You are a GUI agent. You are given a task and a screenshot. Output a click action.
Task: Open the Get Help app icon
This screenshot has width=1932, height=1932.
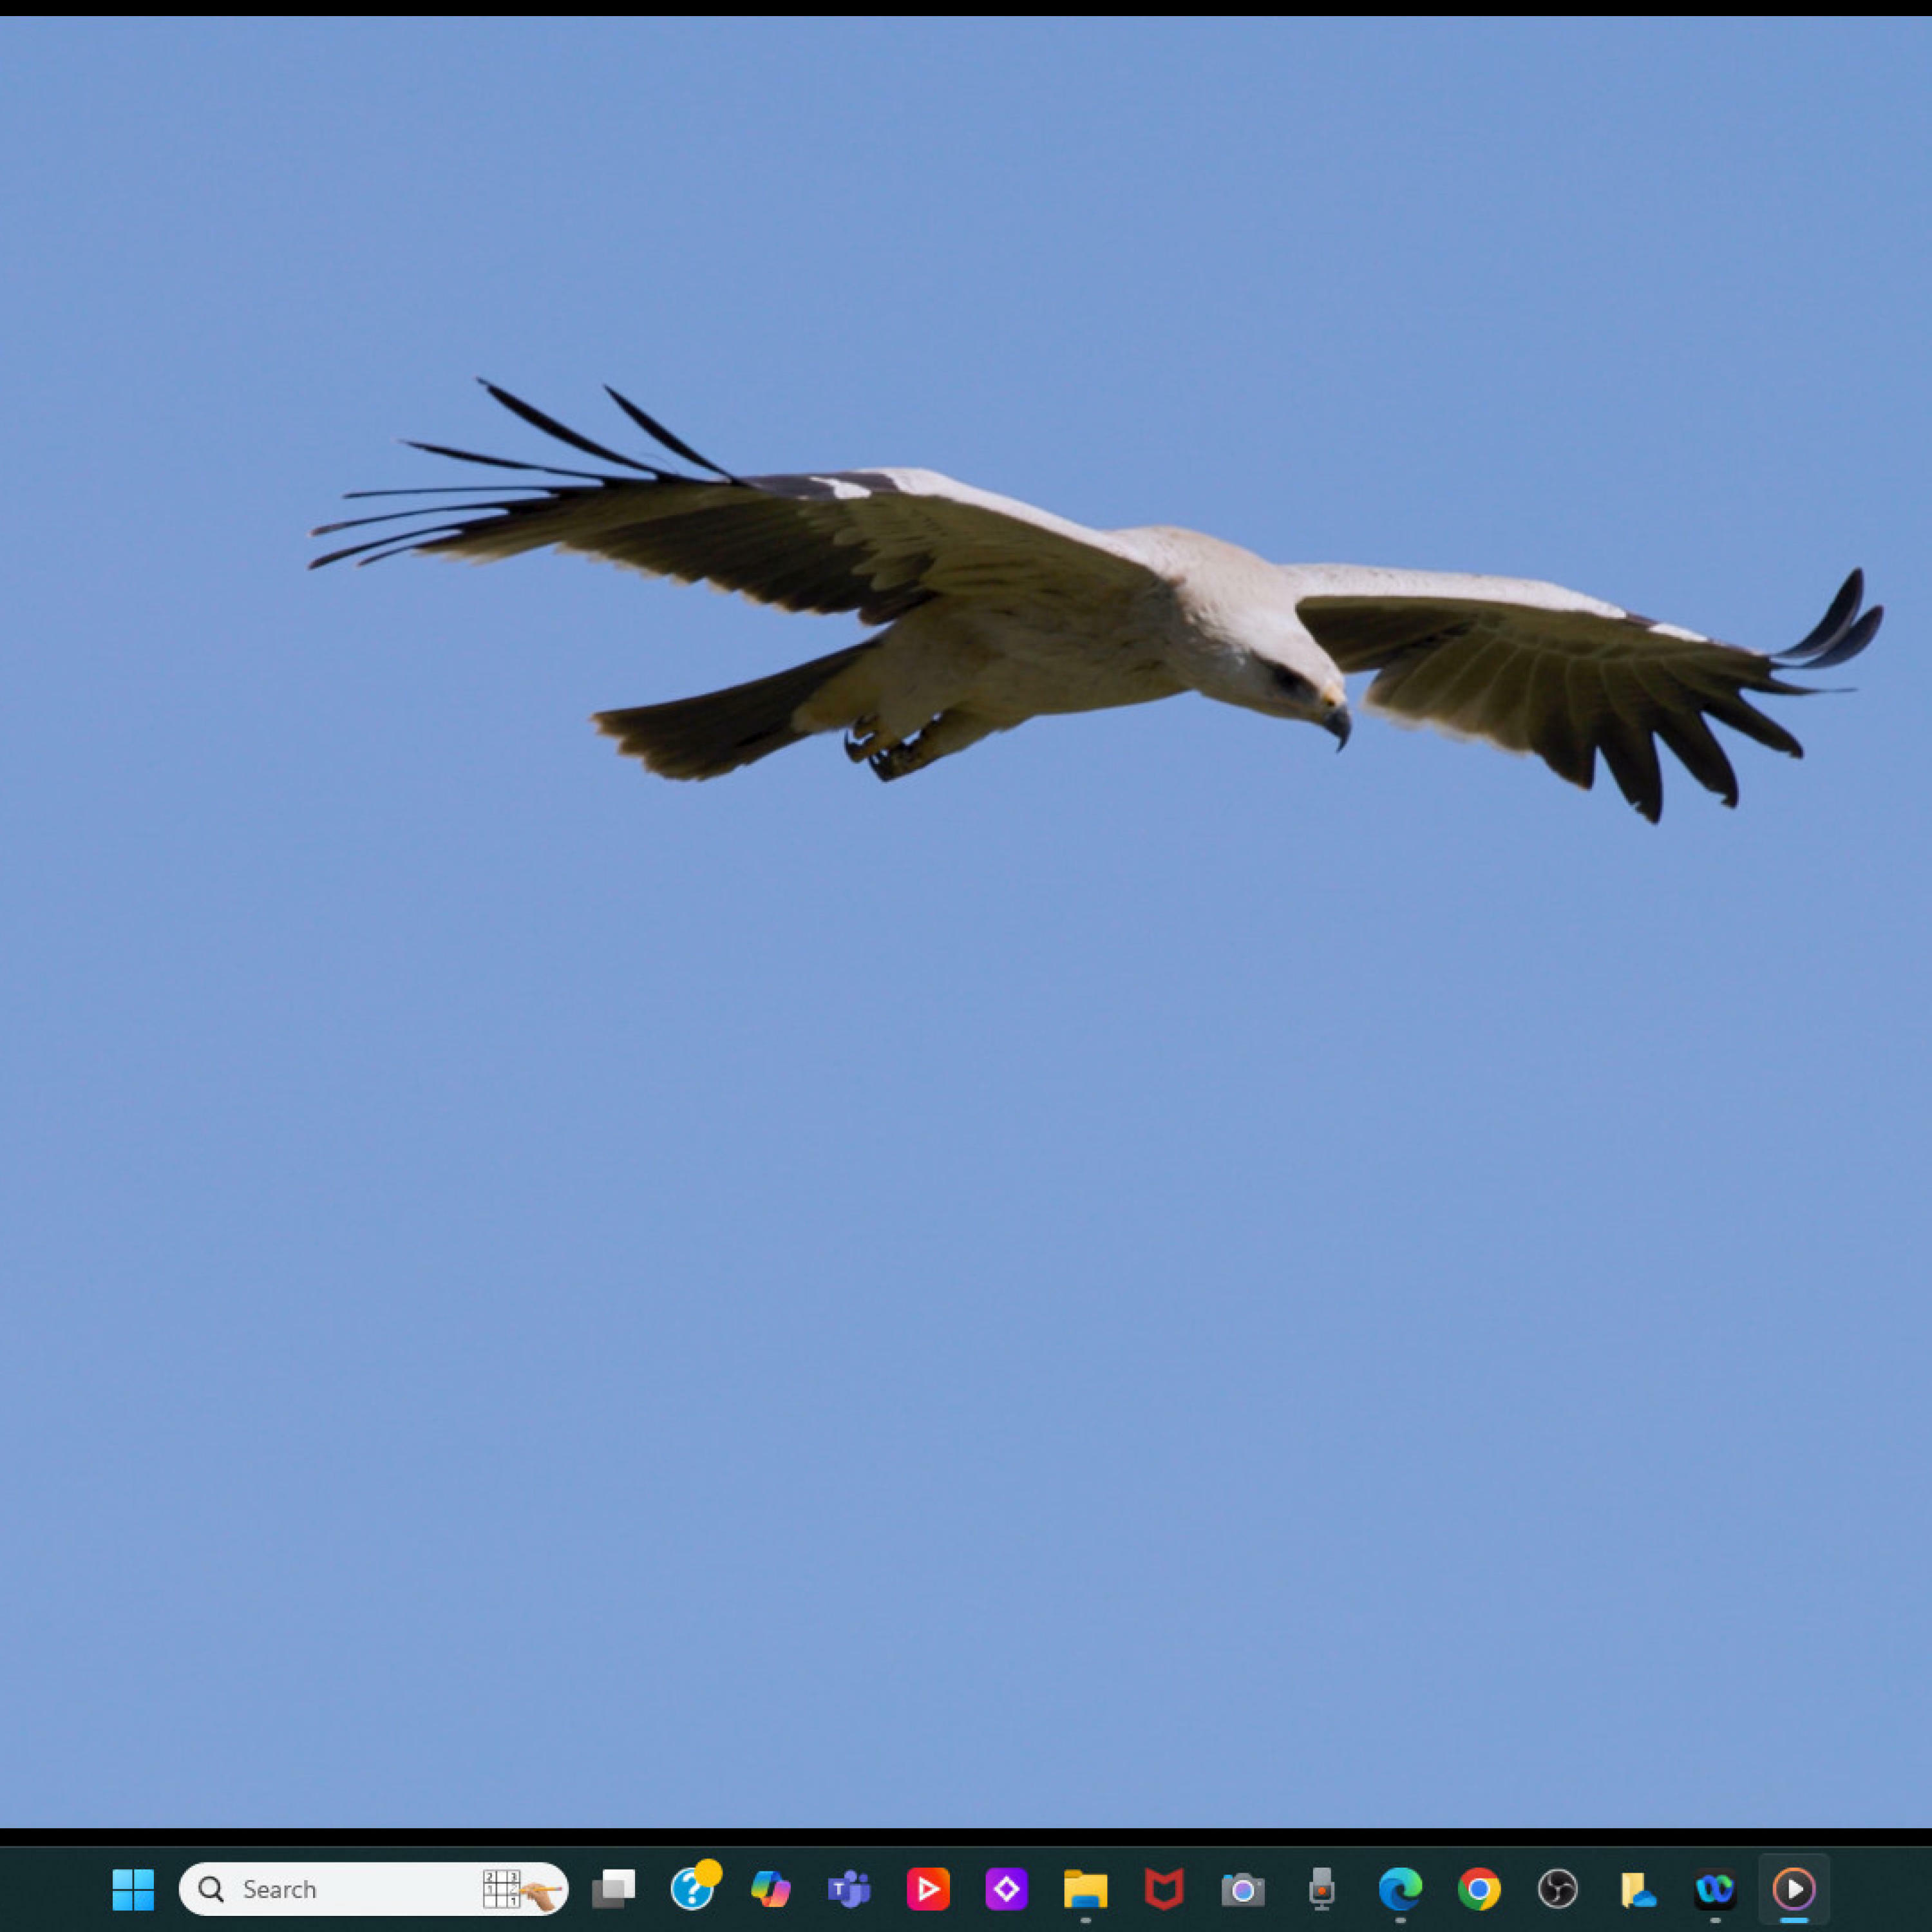[692, 1889]
